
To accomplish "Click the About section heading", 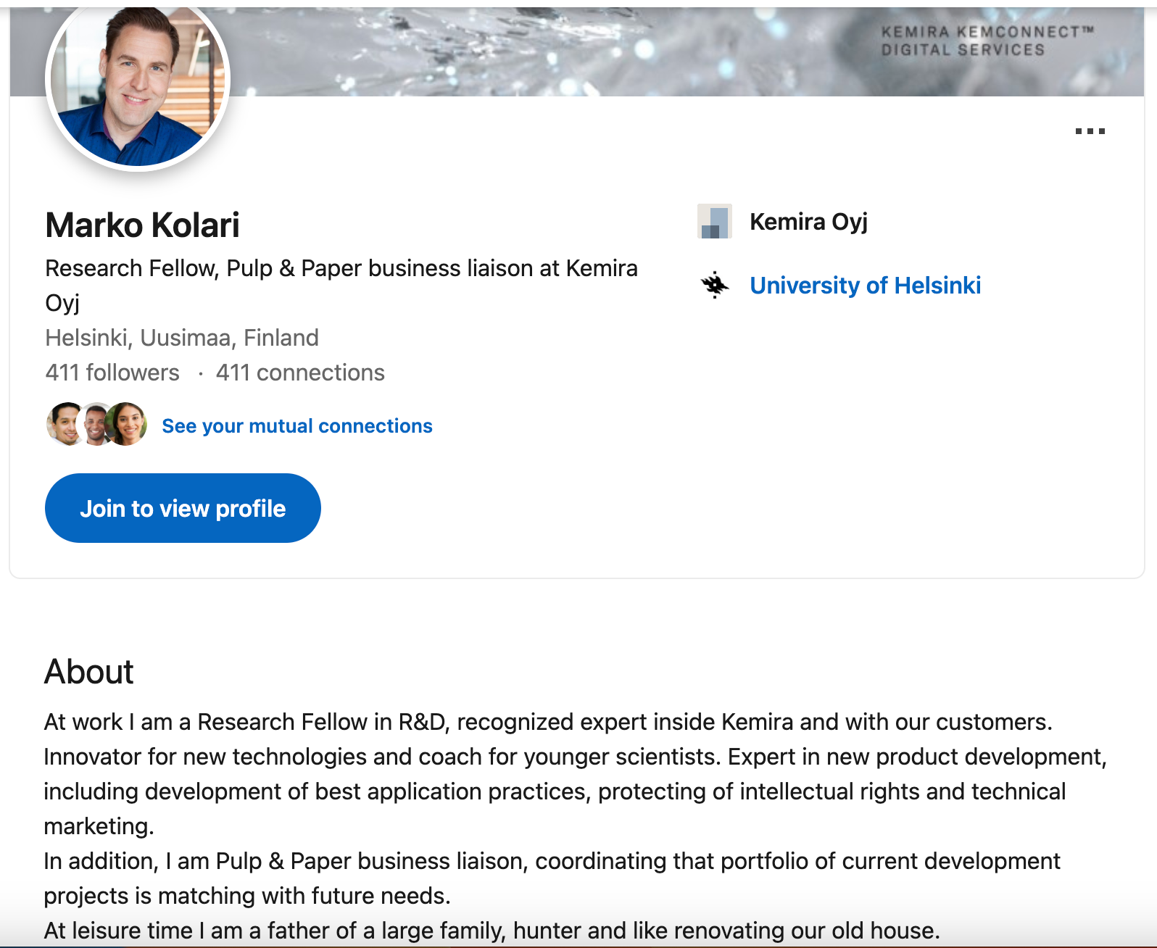I will (89, 672).
